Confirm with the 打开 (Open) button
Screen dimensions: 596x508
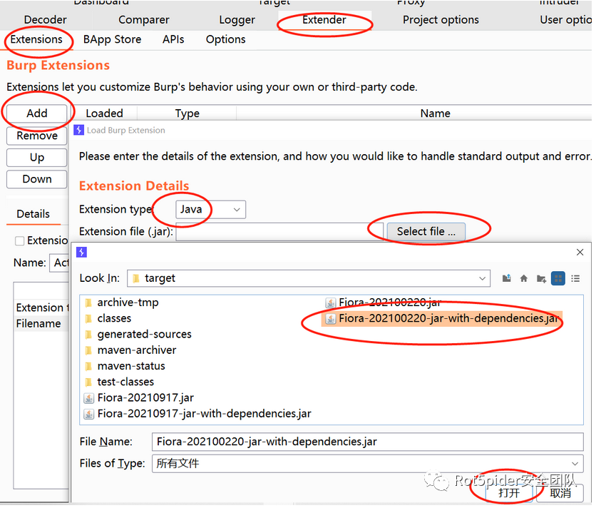509,494
